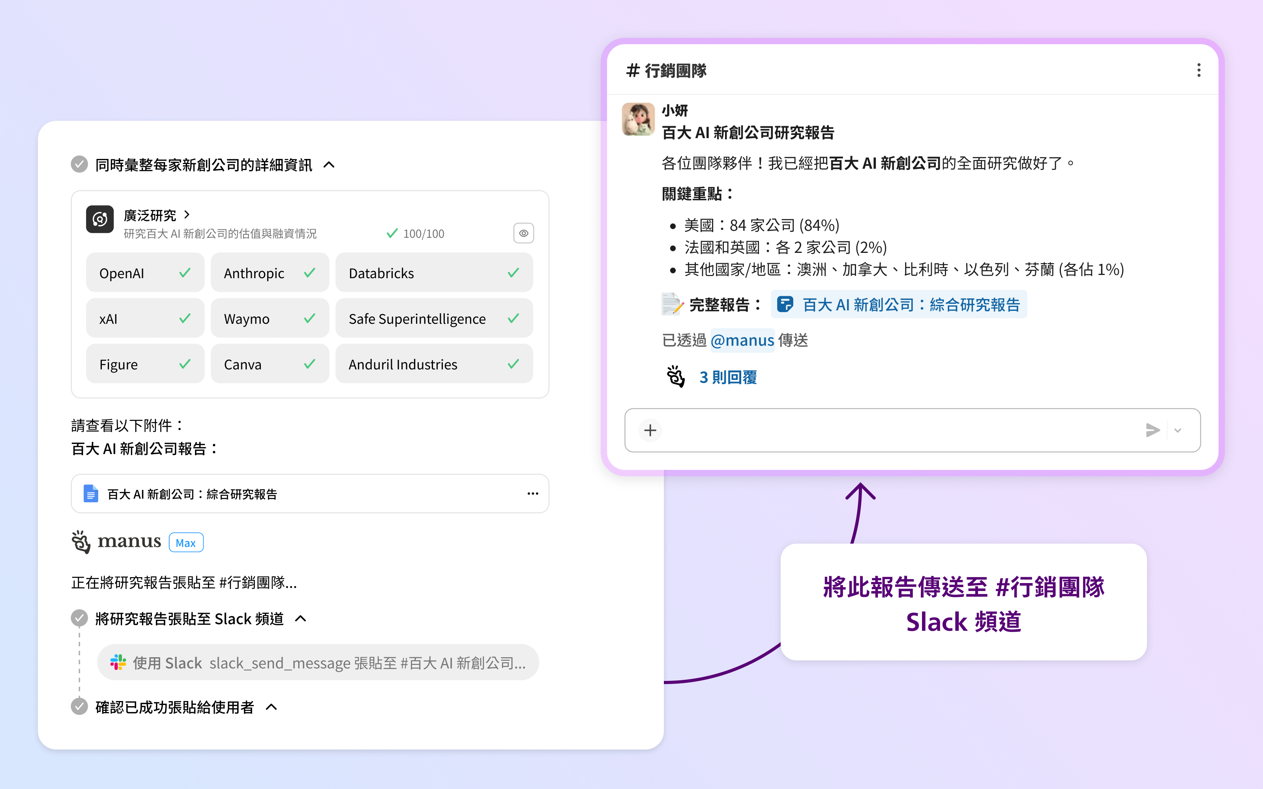
Task: Click the three-dot menu in channel header
Action: tap(1198, 70)
